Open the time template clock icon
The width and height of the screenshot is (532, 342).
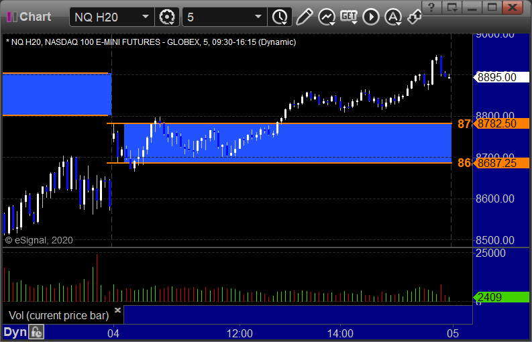[x=280, y=17]
